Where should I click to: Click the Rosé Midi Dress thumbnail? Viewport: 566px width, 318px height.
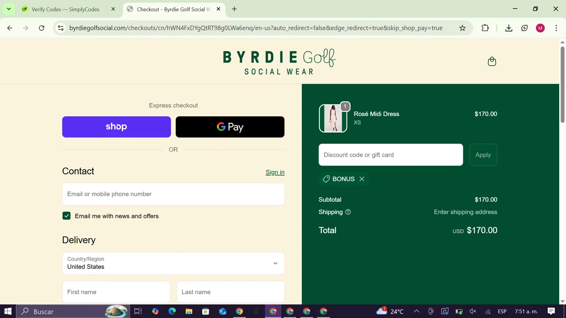pyautogui.click(x=333, y=118)
